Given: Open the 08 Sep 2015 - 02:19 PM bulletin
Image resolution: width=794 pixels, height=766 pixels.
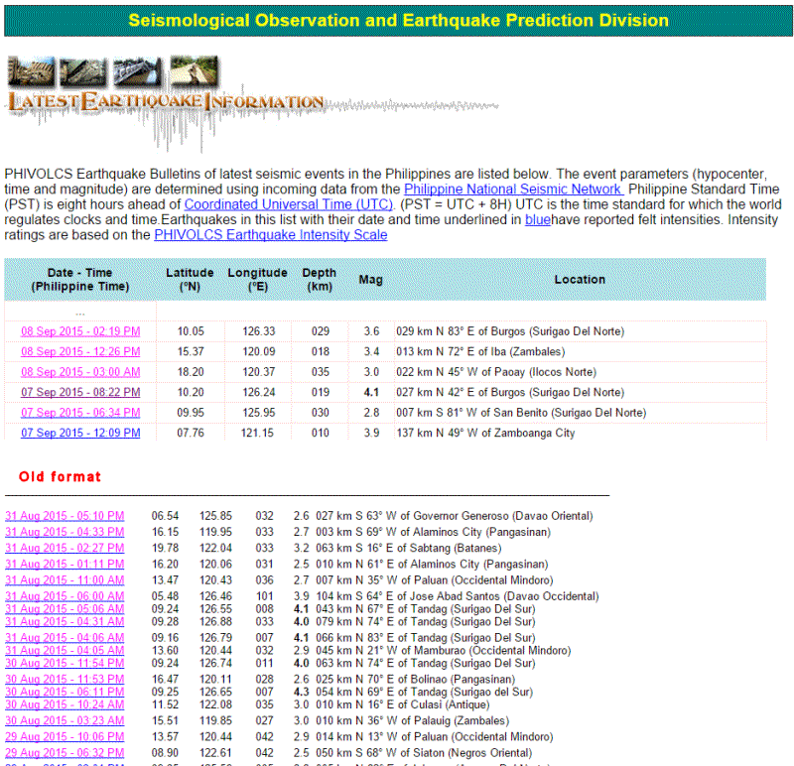Looking at the screenshot, I should point(80,331).
